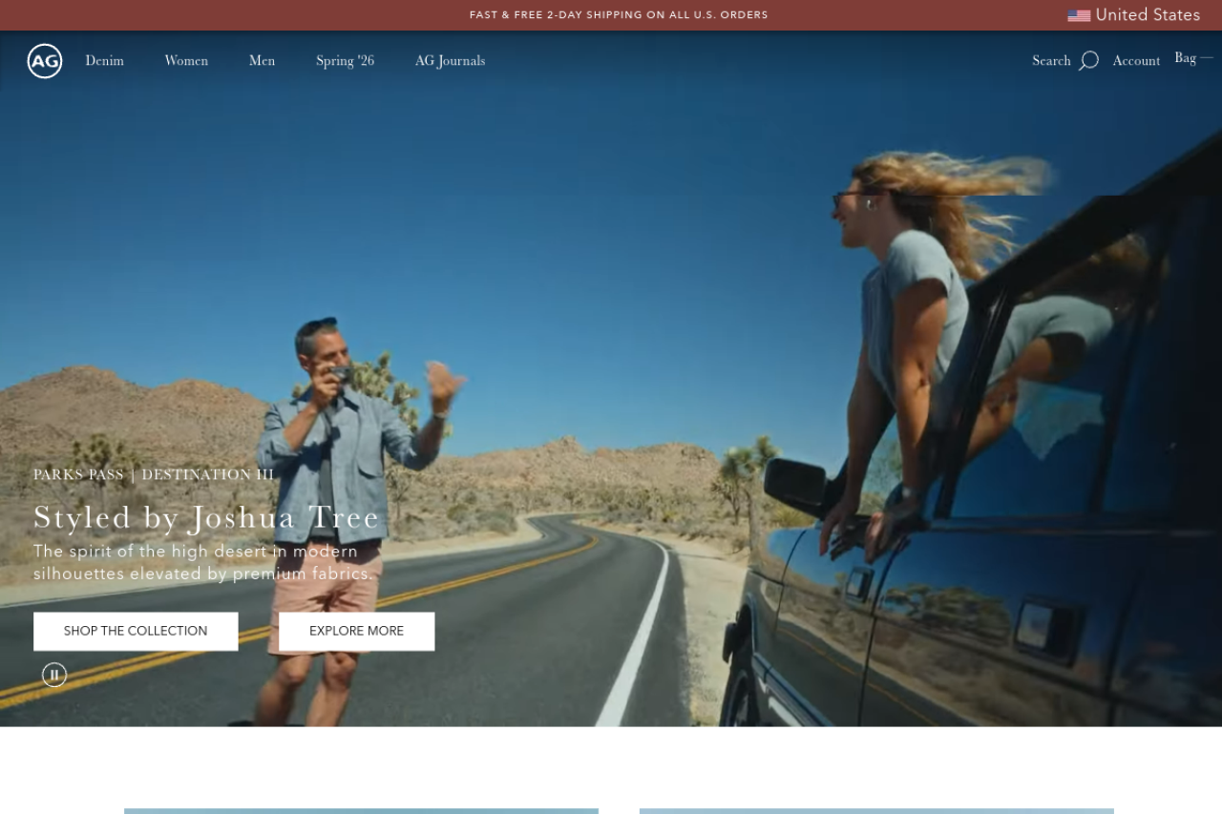The width and height of the screenshot is (1222, 814).
Task: Open the Account page
Action: coord(1136,61)
